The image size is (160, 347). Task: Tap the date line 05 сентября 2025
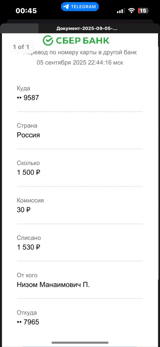coord(80,63)
